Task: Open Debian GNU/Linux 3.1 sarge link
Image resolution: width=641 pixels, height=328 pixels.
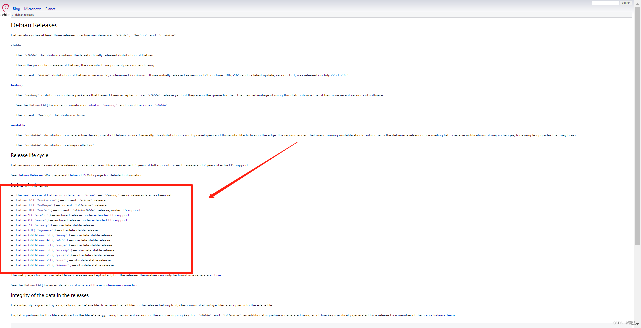Action: pyautogui.click(x=43, y=245)
